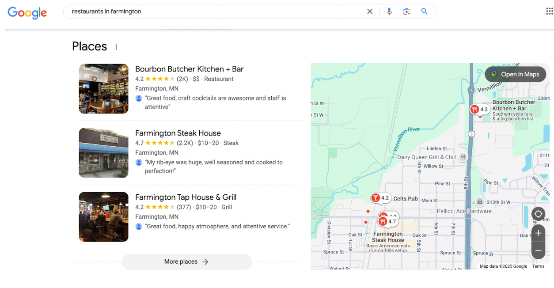Open Bourbon Butcher Kitchen + Bar link
Viewport: 554px width, 288px height.
[189, 69]
